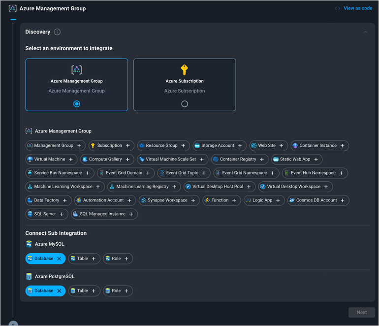Open the View as code link
The image size is (379, 326).
353,8
